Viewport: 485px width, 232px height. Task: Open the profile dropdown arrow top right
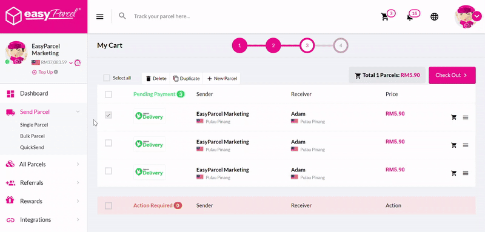(477, 16)
